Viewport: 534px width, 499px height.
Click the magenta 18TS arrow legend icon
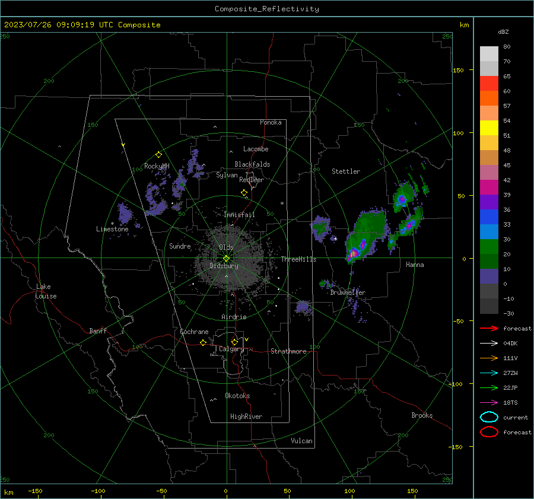489,403
